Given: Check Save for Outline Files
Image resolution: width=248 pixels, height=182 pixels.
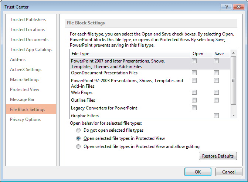Looking at the screenshot, I should 216,100.
